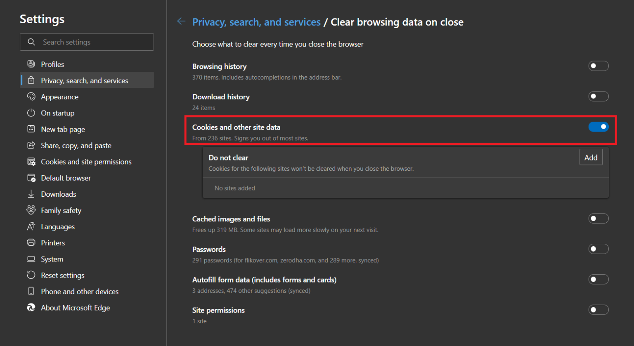Screen dimensions: 634x346
Task: Select the Languages icon in sidebar
Action: pos(31,226)
